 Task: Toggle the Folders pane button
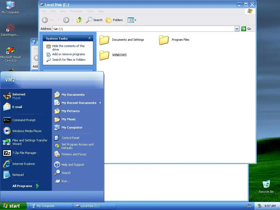[114, 20]
